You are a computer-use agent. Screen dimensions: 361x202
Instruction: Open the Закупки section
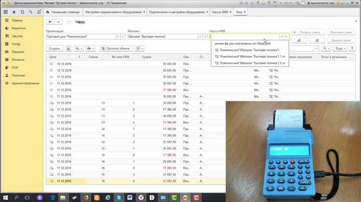pyautogui.click(x=17, y=36)
